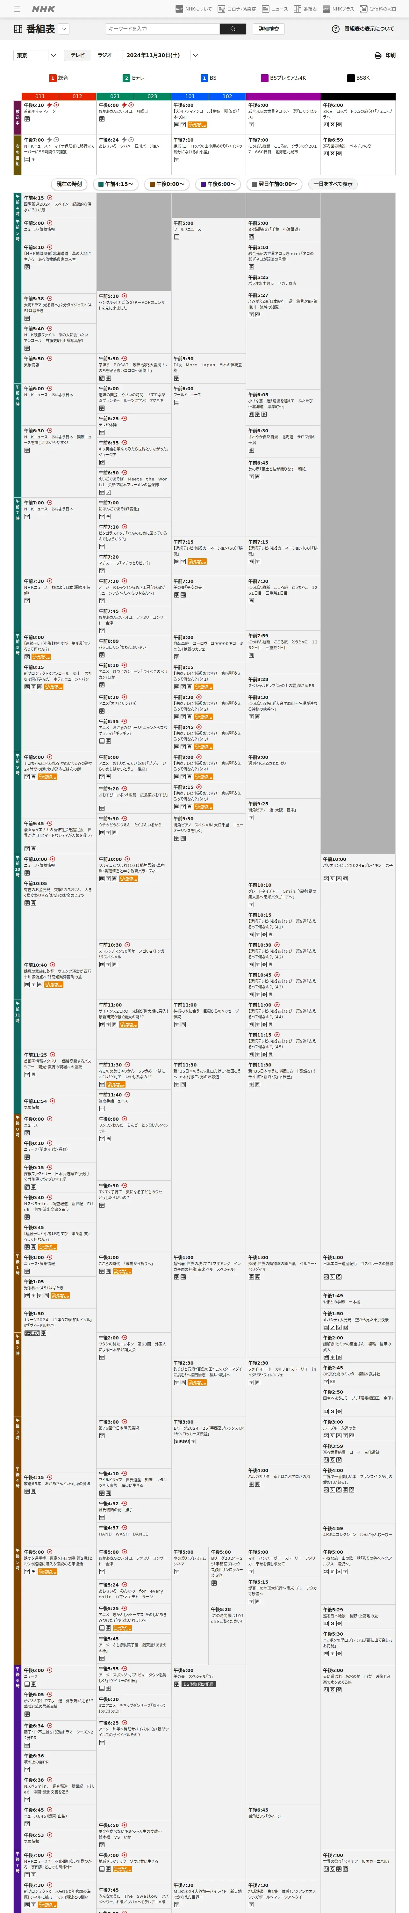Jump to 午後0:00〜 time slot
Screen dimensions: 409x1913
coord(166,184)
